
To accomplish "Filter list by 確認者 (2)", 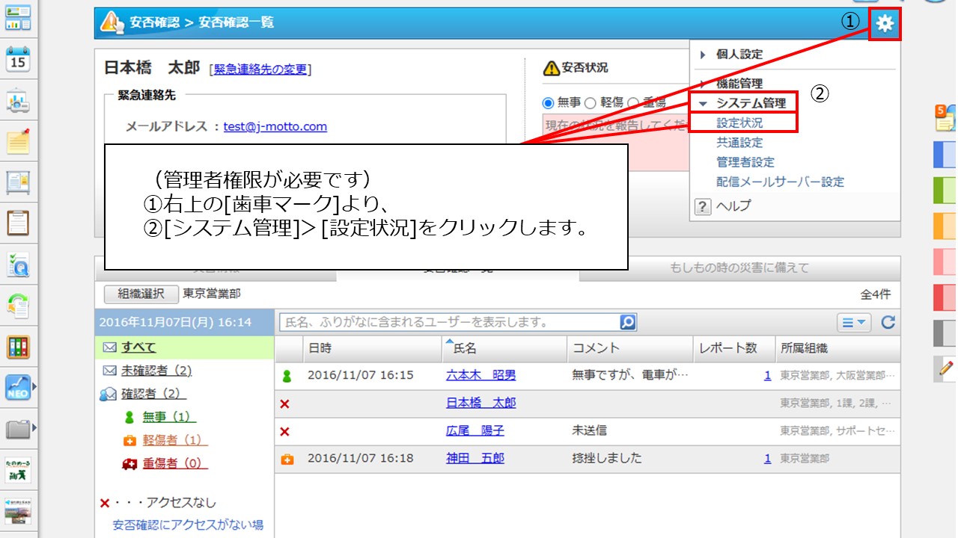I will tap(153, 394).
